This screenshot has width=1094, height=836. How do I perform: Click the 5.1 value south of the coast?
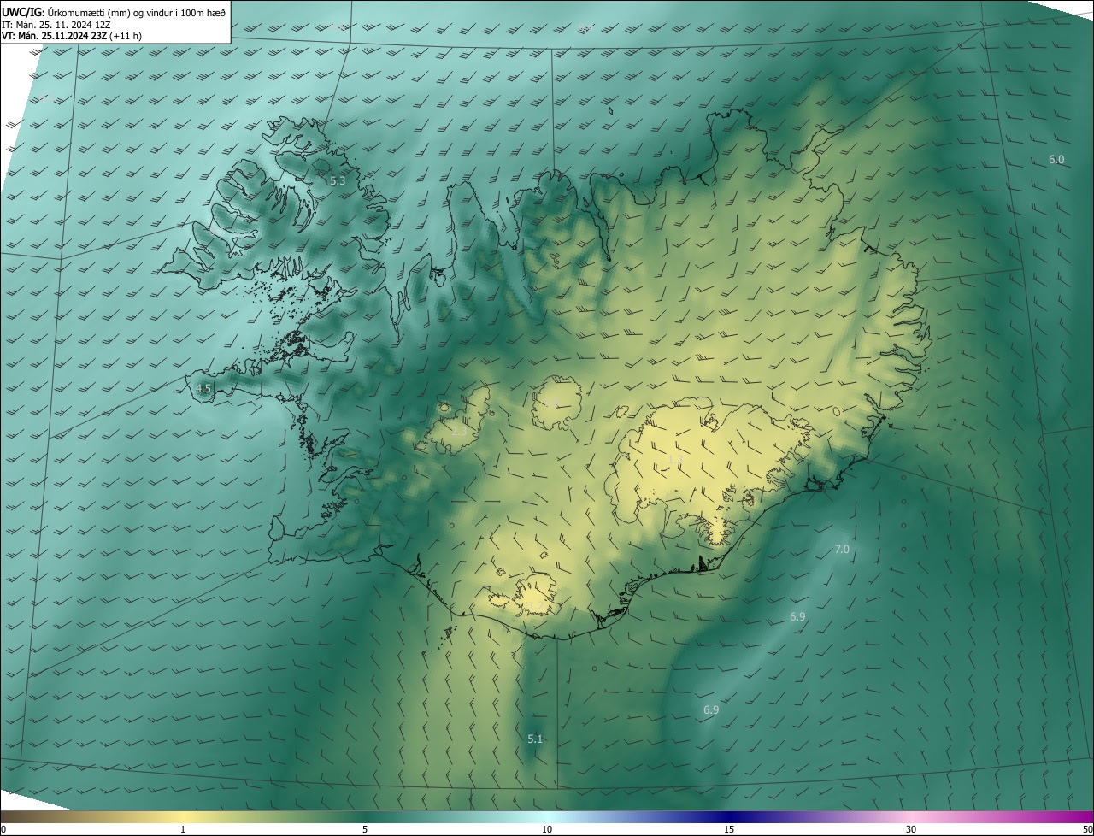pyautogui.click(x=535, y=739)
